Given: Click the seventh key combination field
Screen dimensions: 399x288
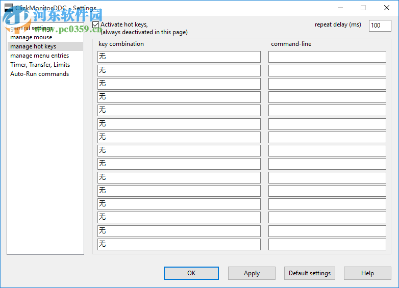Looking at the screenshot, I should [179, 137].
